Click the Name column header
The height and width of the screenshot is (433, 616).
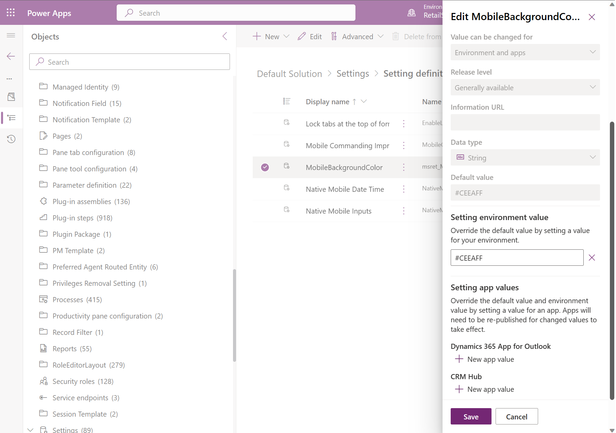coord(432,102)
